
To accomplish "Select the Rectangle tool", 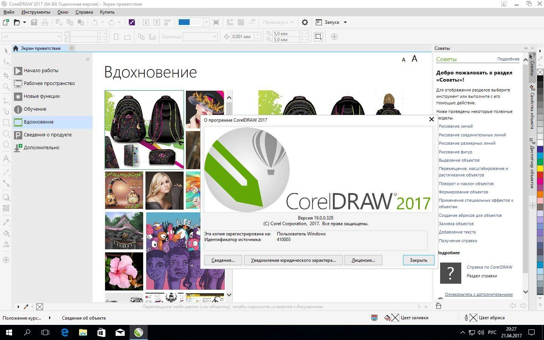I will tap(6, 122).
